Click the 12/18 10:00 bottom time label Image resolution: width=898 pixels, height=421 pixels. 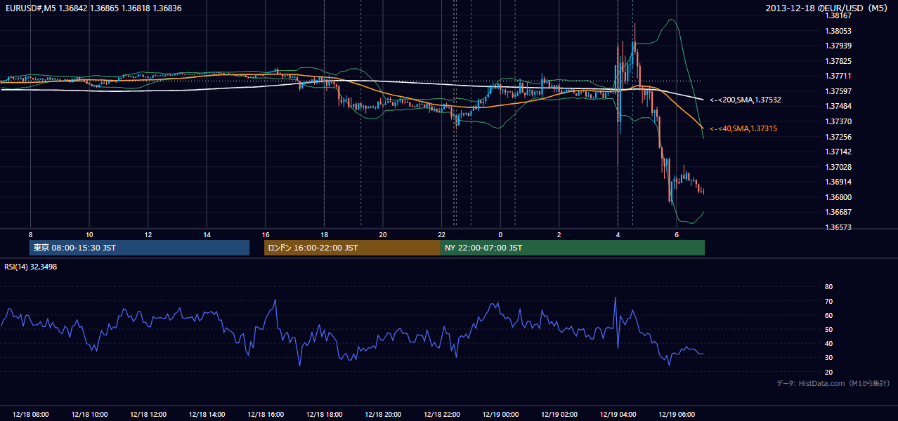[x=89, y=414]
